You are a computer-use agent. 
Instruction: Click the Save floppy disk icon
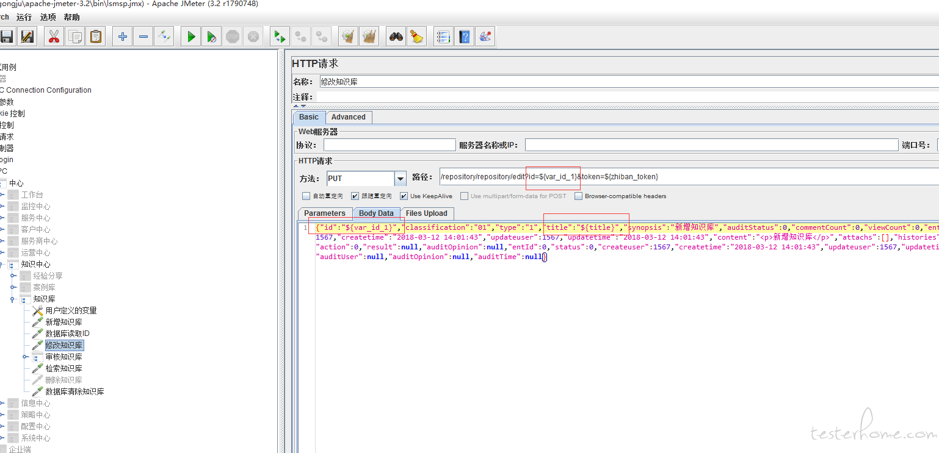click(6, 37)
